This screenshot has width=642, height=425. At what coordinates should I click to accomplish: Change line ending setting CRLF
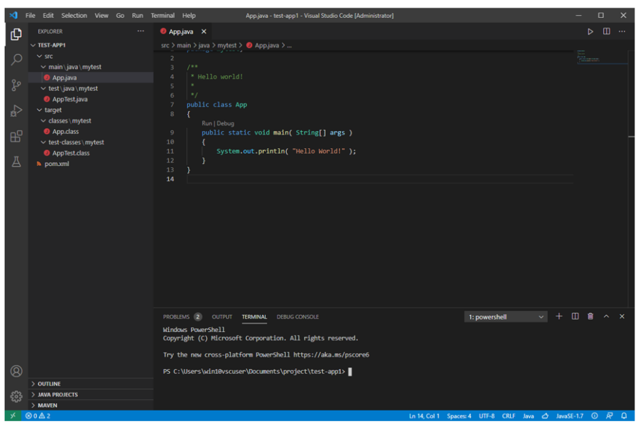pyautogui.click(x=508, y=415)
